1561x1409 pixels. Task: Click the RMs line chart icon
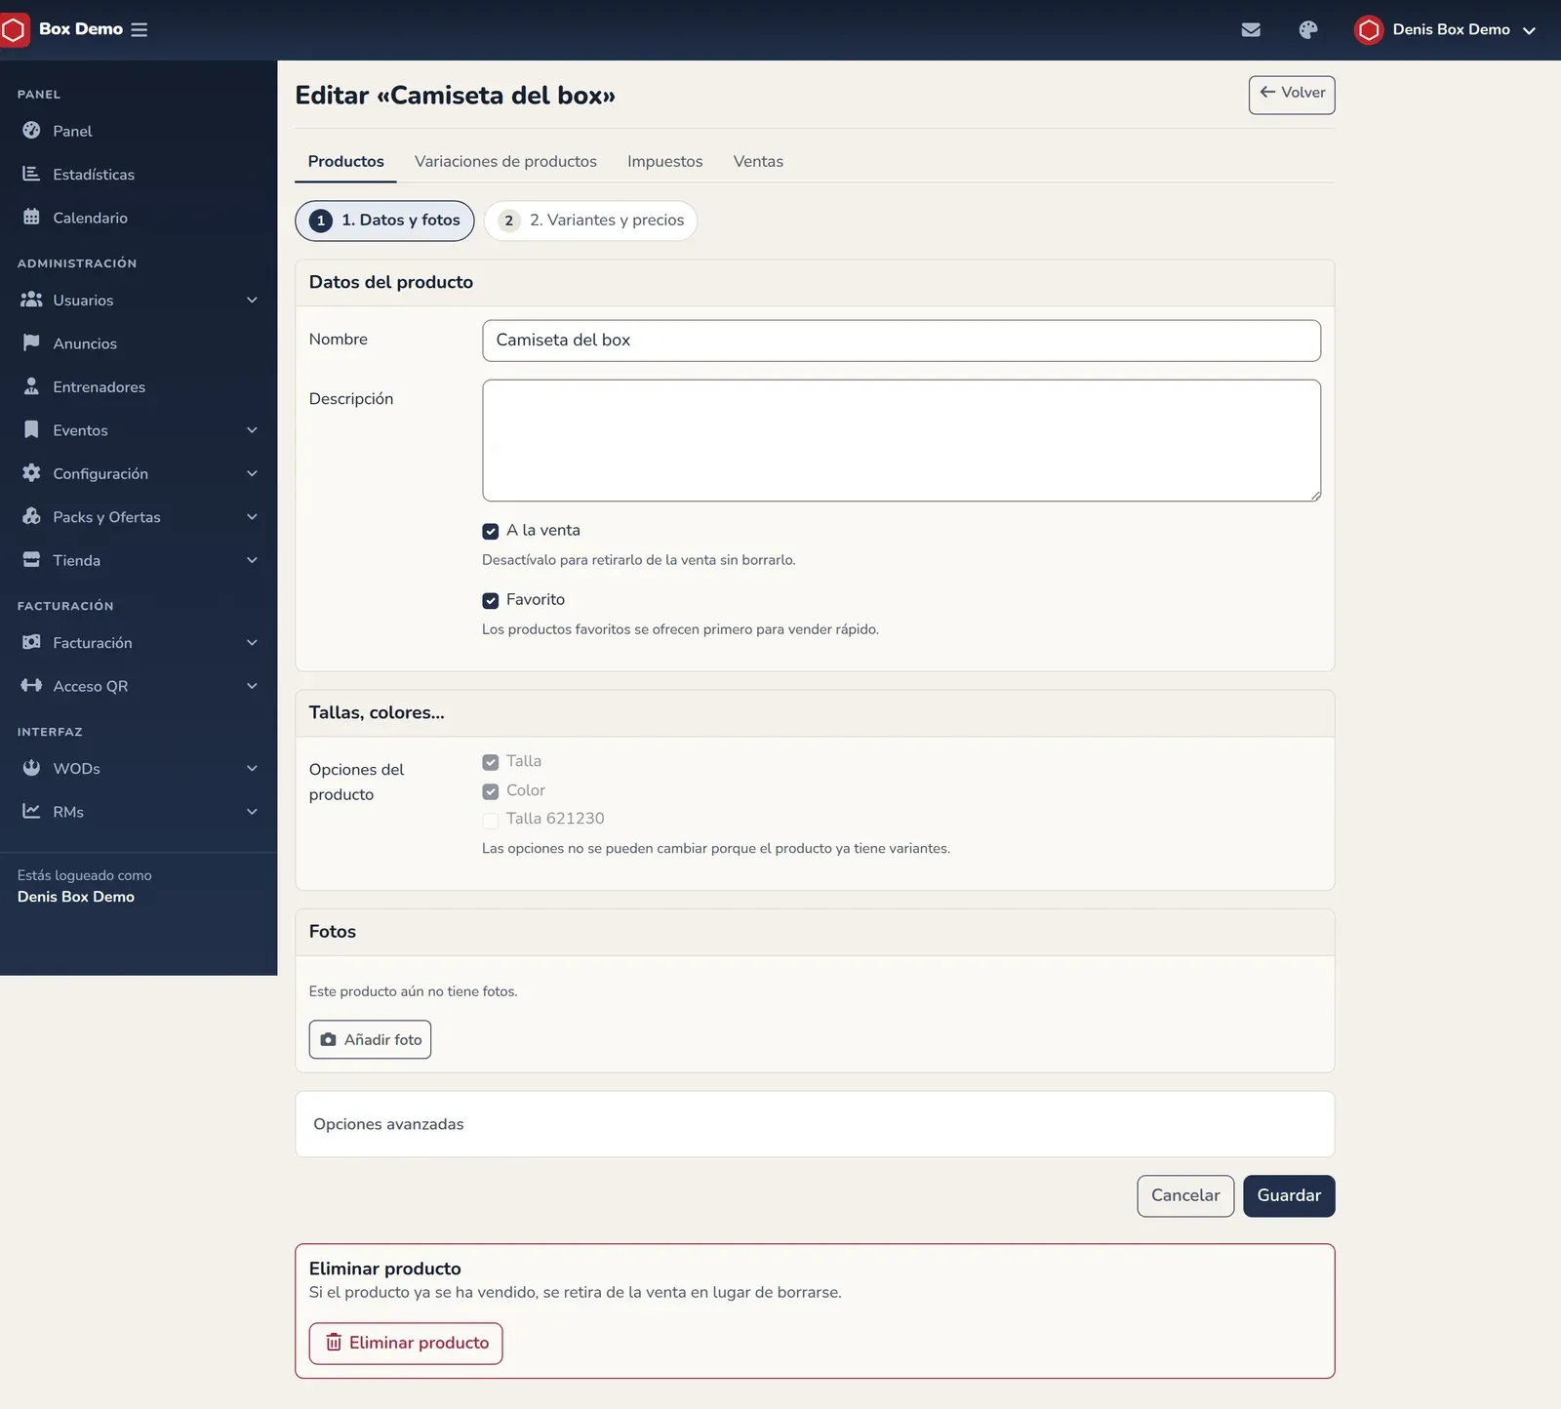[x=31, y=811]
